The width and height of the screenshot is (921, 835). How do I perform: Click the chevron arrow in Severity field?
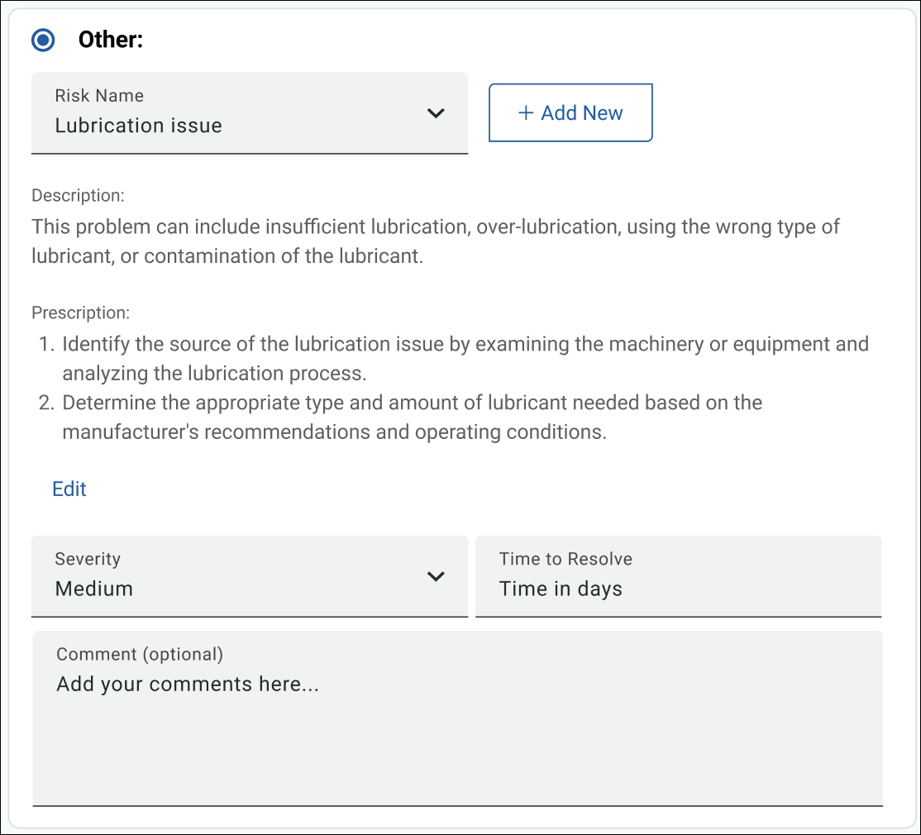tap(436, 576)
